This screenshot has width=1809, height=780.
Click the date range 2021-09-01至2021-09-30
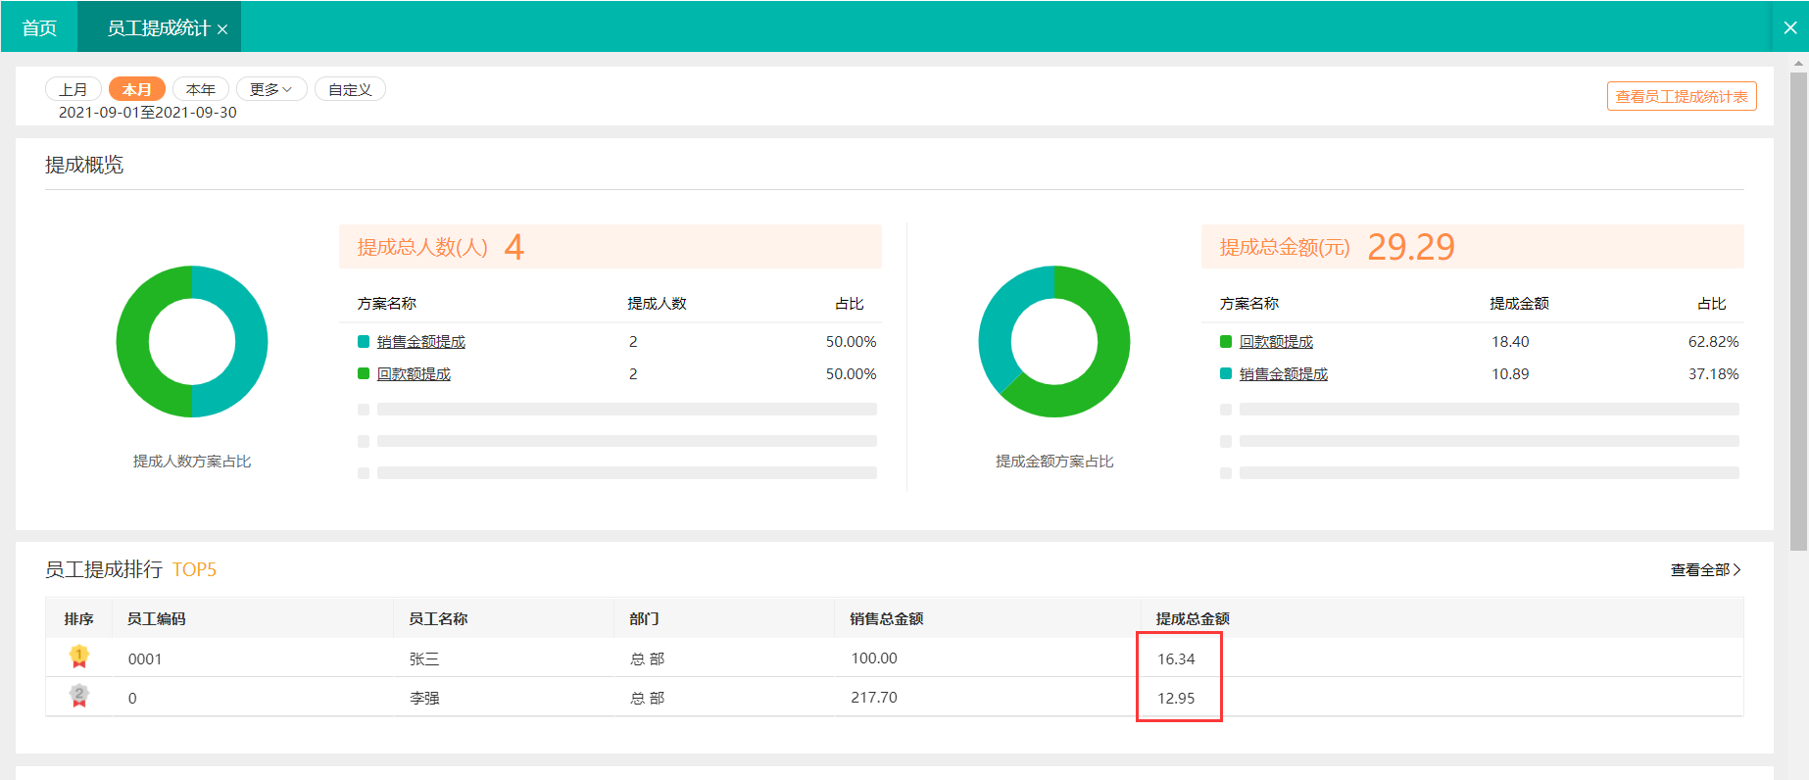point(148,112)
